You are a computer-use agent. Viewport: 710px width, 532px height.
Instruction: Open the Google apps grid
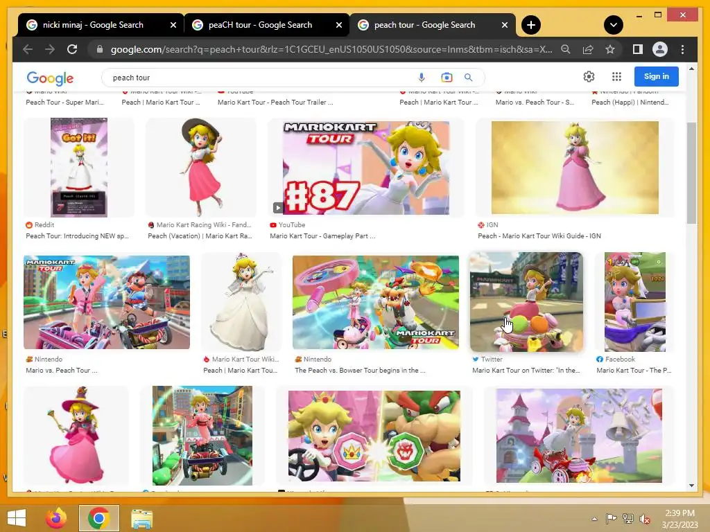(616, 76)
